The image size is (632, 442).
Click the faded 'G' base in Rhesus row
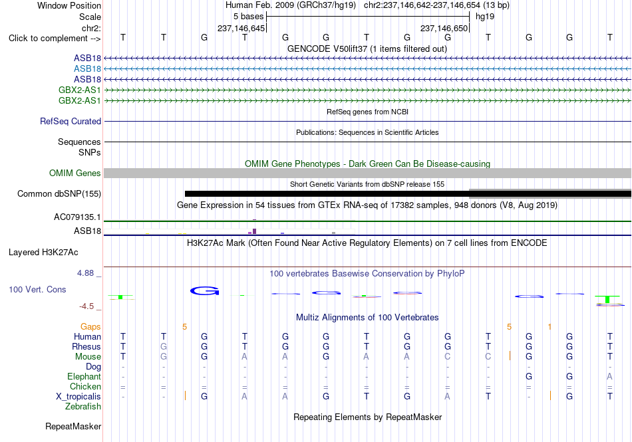click(x=163, y=346)
